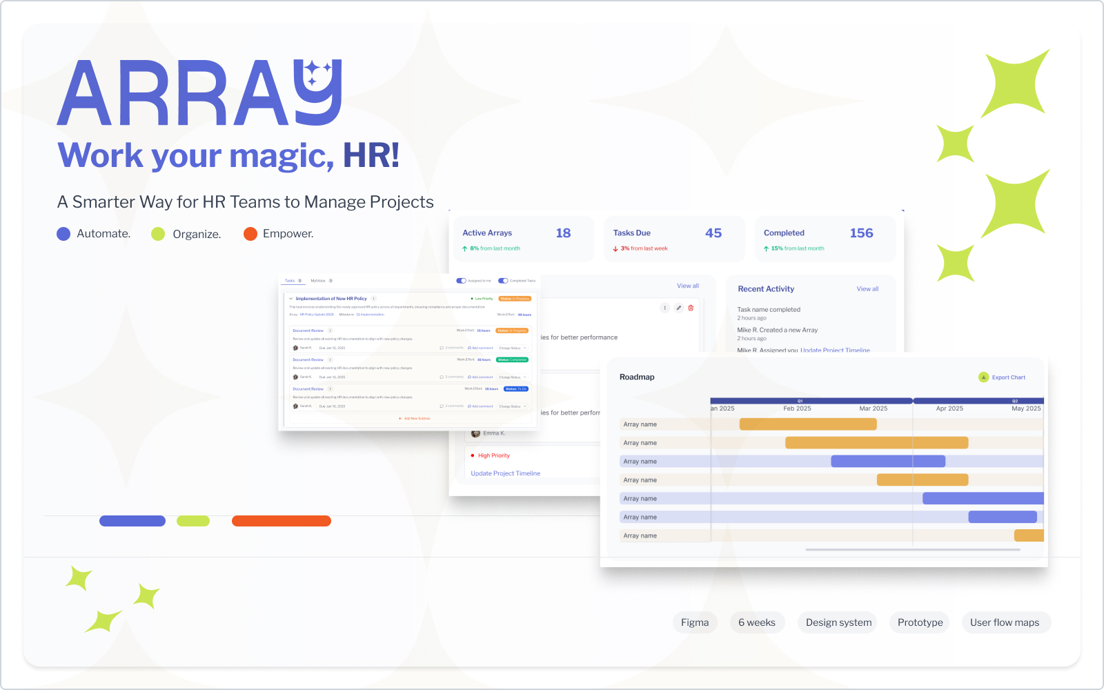
Task: Switch to the MyInbox tab
Action: pyautogui.click(x=318, y=281)
